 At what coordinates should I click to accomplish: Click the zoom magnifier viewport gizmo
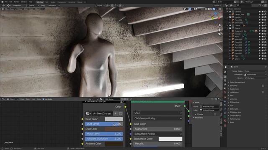coord(219,25)
